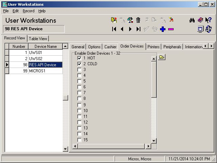
Task: Jump to the last record
Action: point(138,29)
